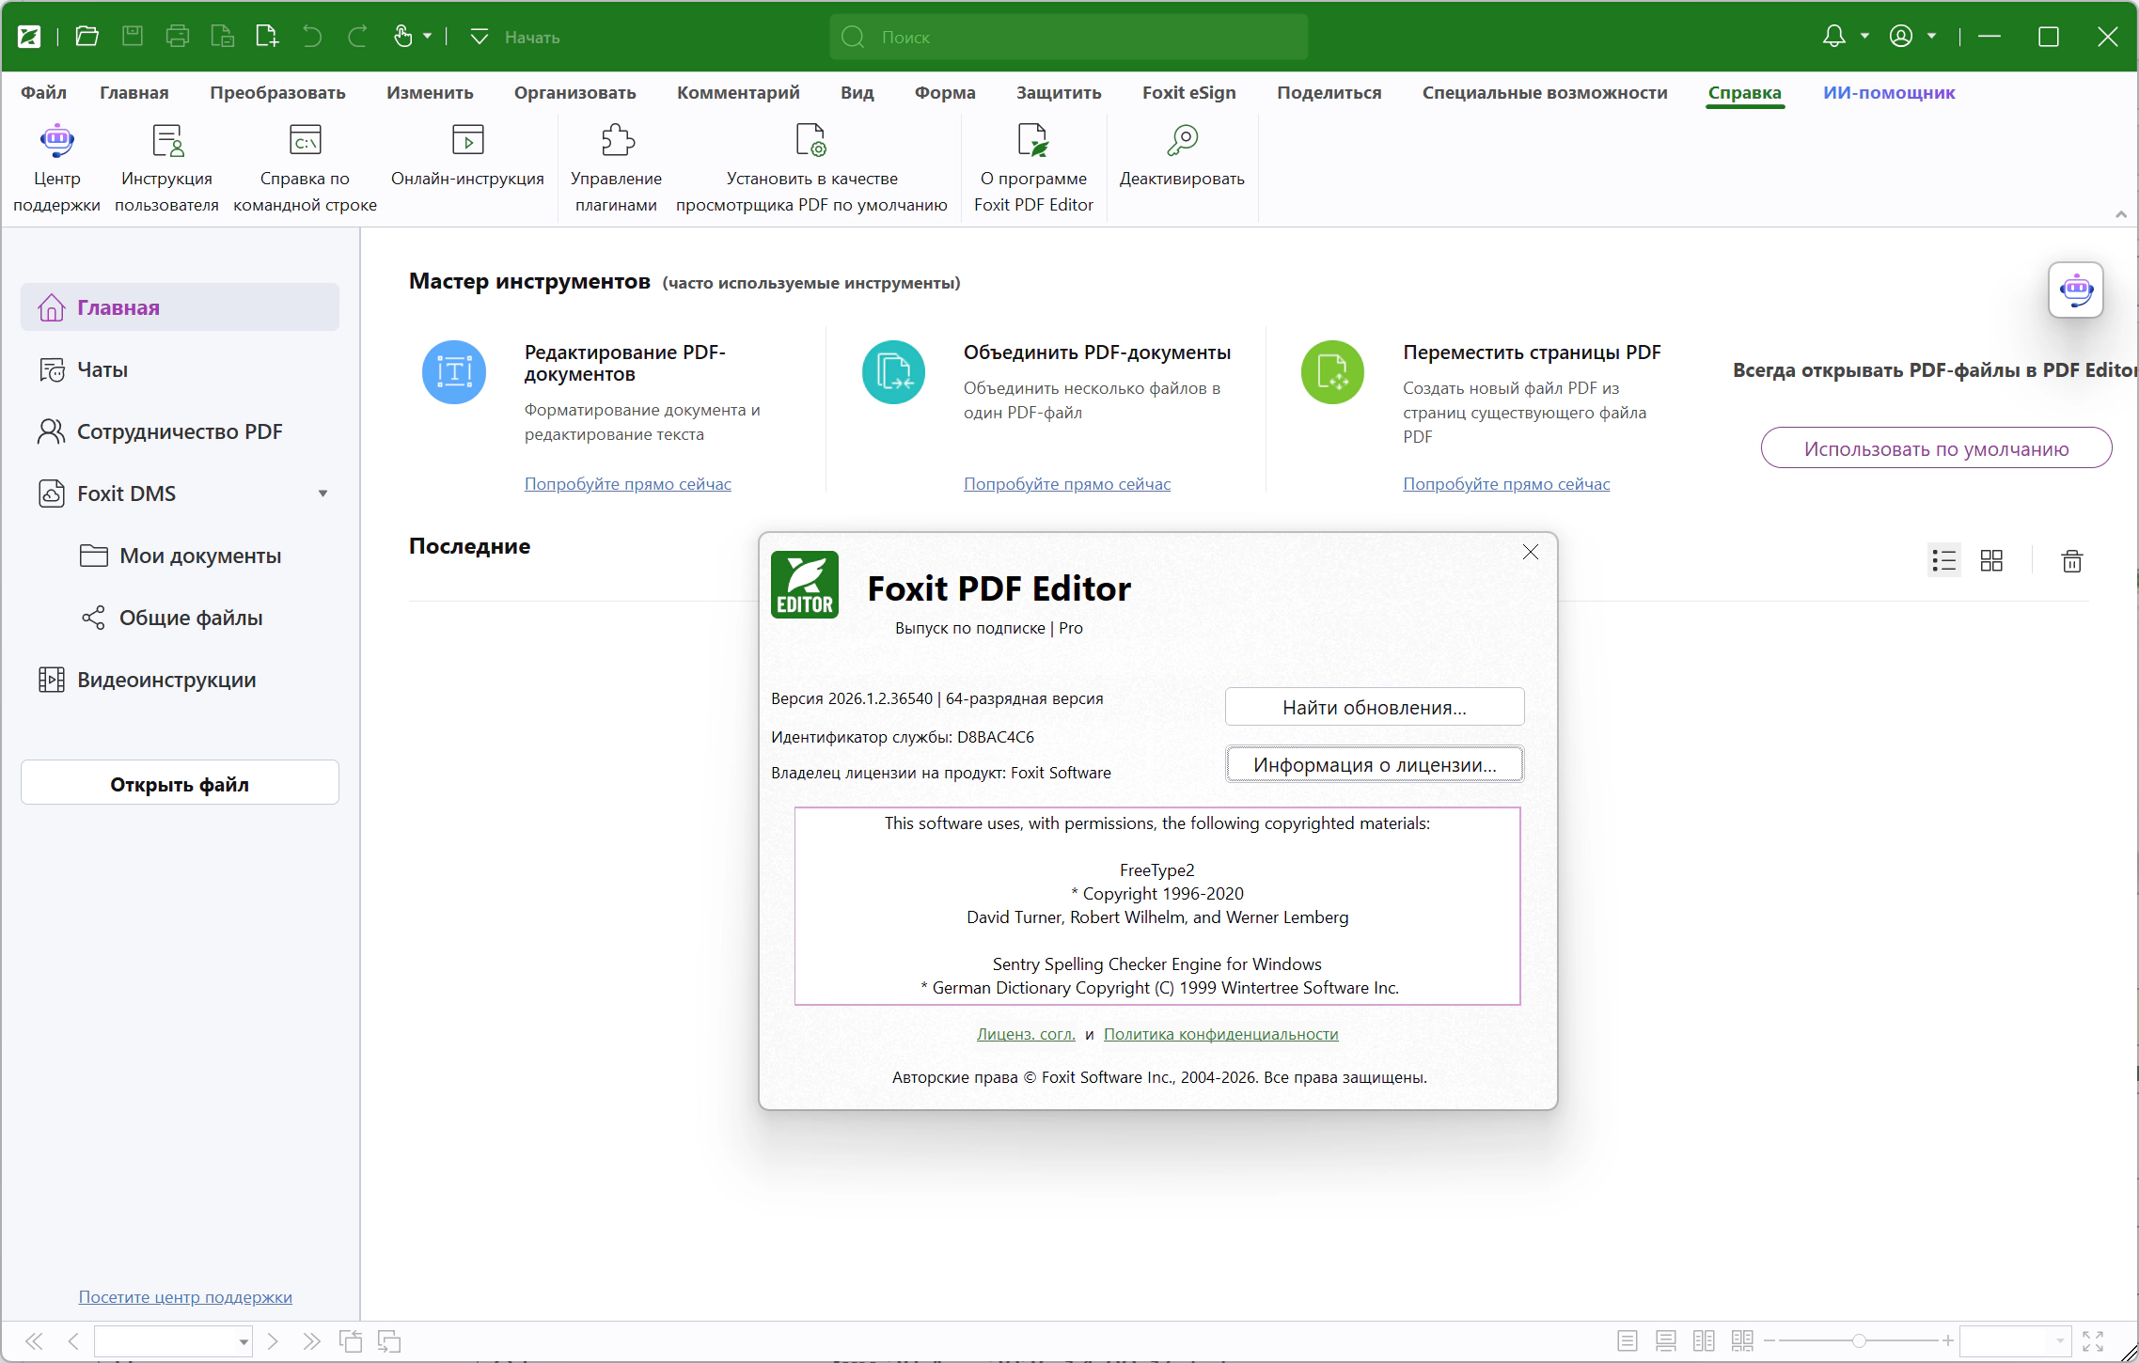Image resolution: width=2139 pixels, height=1363 pixels.
Task: Switch recent files to list view
Action: pyautogui.click(x=1943, y=561)
